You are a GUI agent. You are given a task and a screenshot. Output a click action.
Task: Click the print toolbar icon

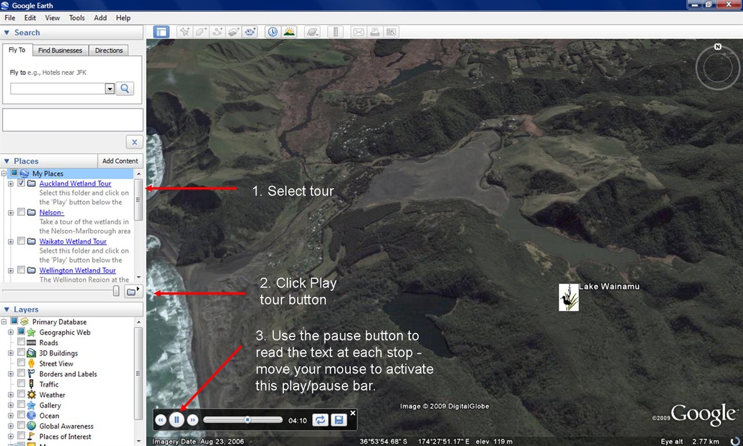point(375,32)
